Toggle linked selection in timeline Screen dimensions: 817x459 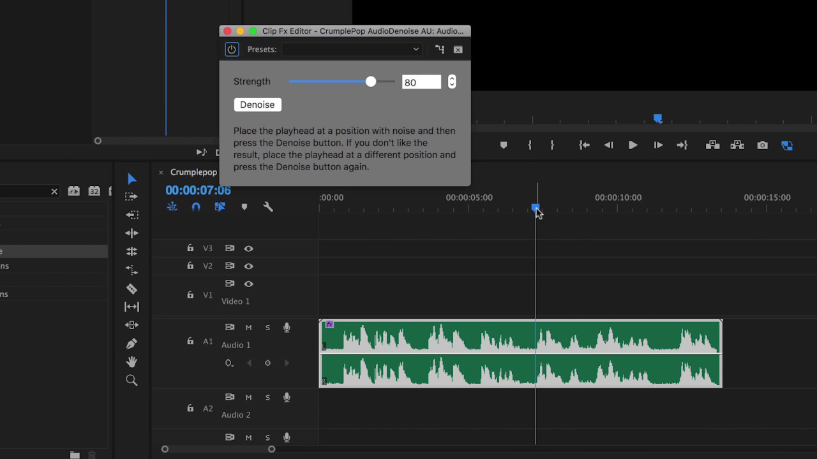coord(220,207)
